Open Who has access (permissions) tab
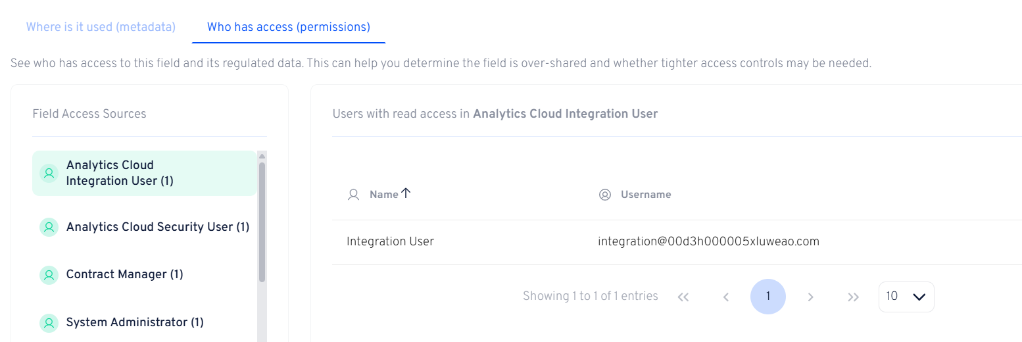This screenshot has height=342, width=1022. click(288, 27)
